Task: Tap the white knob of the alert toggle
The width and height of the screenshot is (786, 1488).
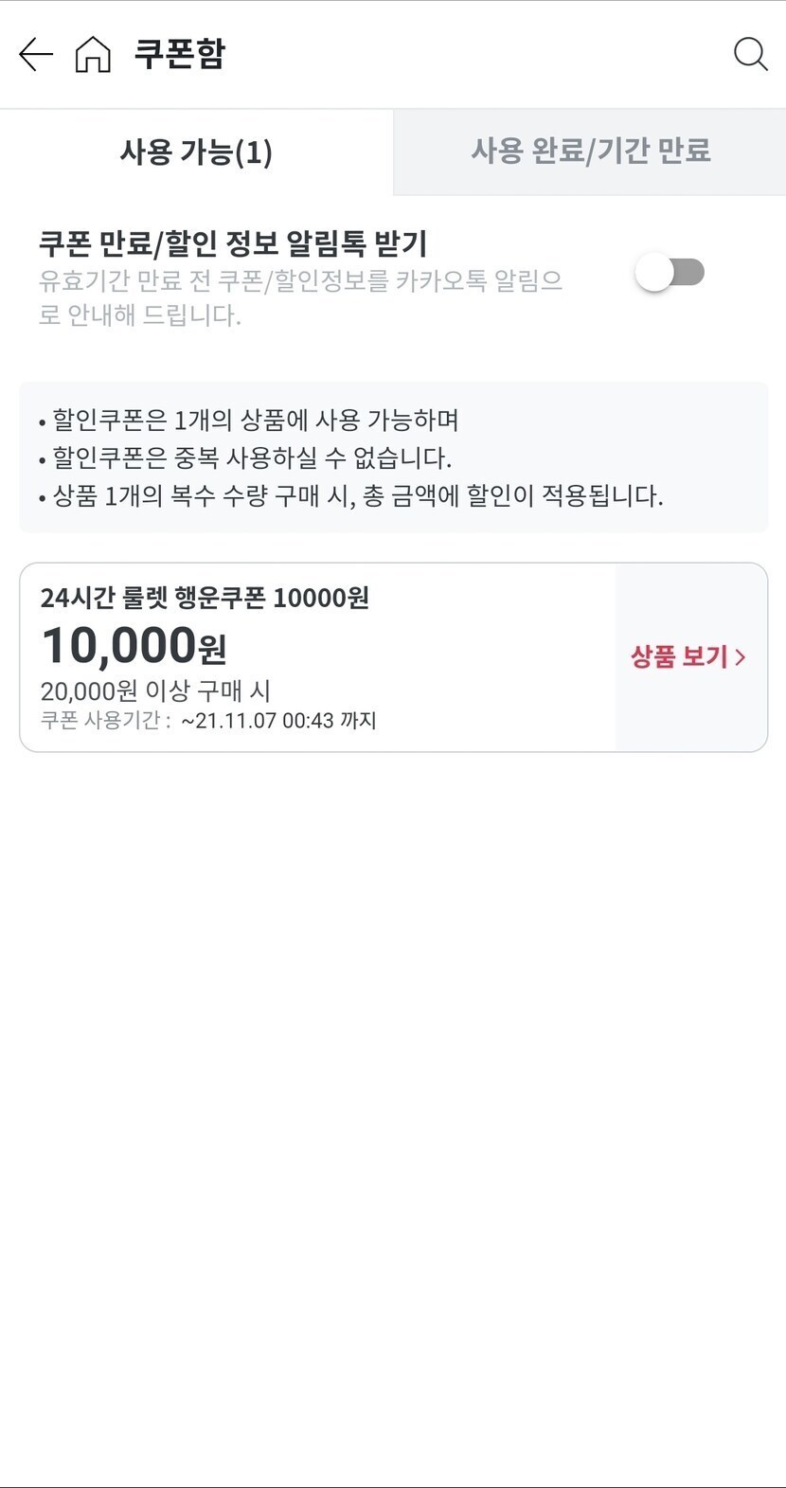Action: [x=654, y=273]
